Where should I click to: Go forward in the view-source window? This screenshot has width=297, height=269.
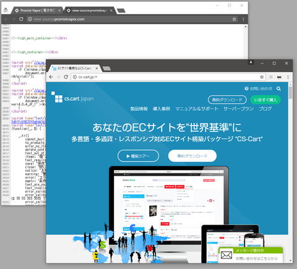click(14, 19)
